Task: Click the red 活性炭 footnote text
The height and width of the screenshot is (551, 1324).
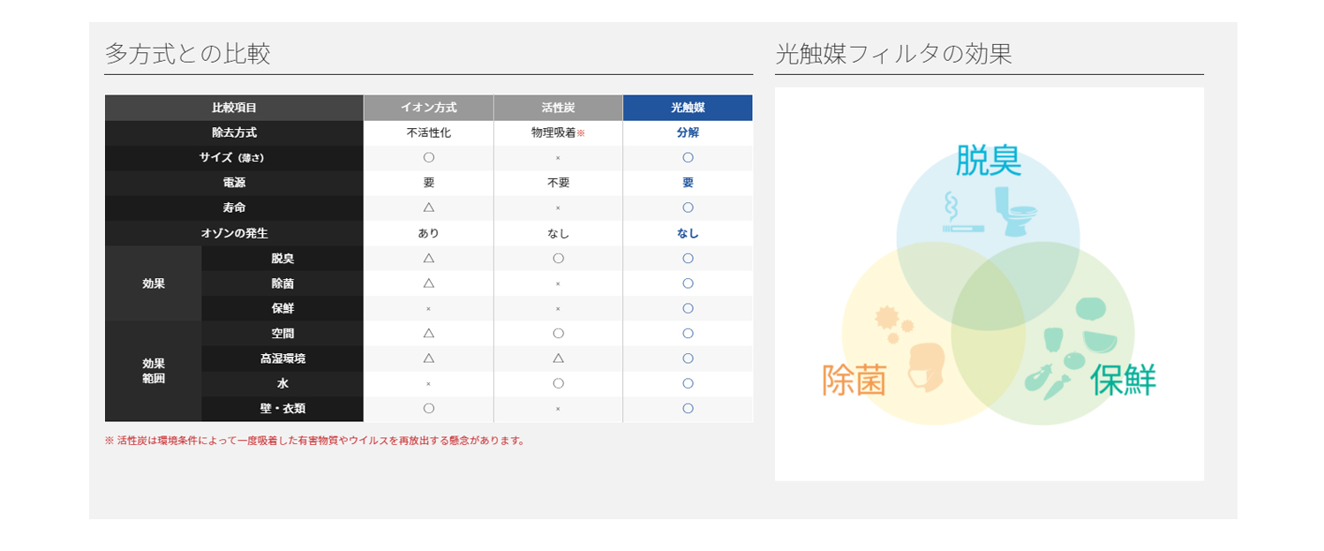Action: coord(315,441)
